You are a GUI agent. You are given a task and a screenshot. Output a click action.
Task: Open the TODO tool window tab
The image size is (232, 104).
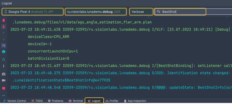click(x=37, y=101)
